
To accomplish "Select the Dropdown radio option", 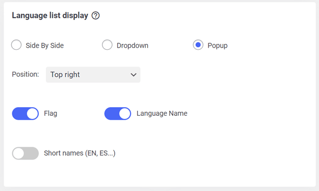I will 107,45.
